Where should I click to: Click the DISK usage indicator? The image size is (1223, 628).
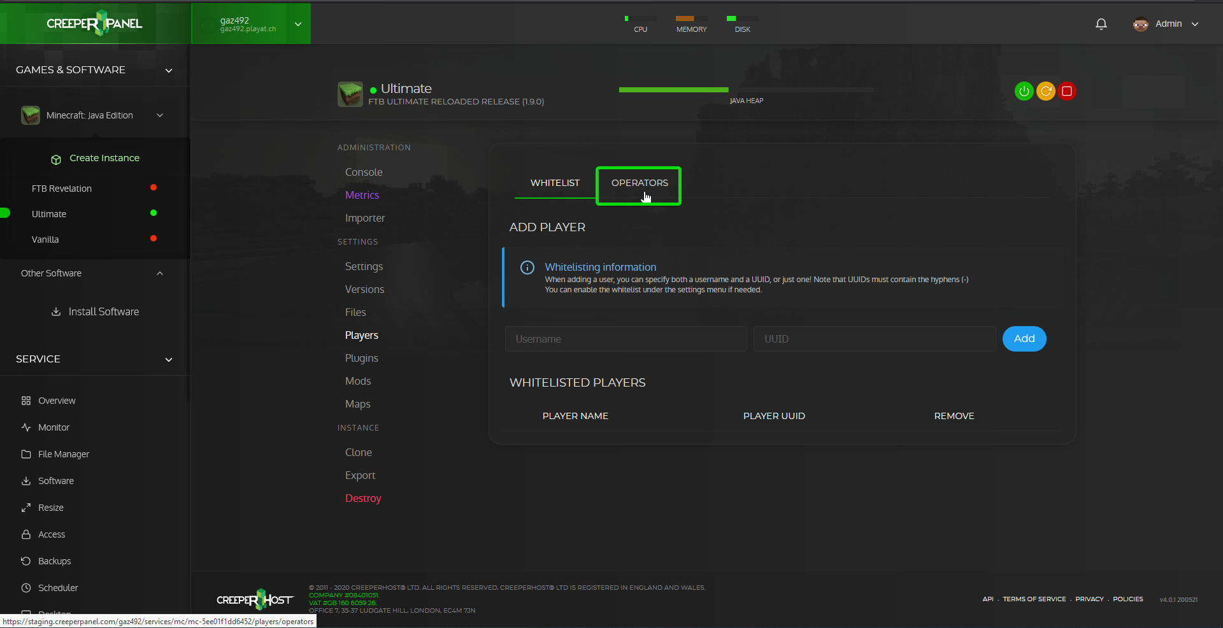click(x=743, y=24)
